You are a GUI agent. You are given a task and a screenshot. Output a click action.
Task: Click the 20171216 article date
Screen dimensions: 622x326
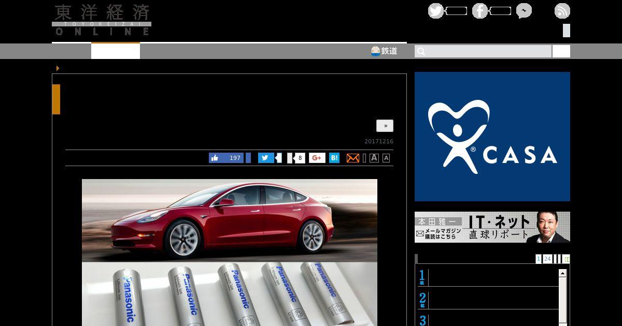pos(379,141)
